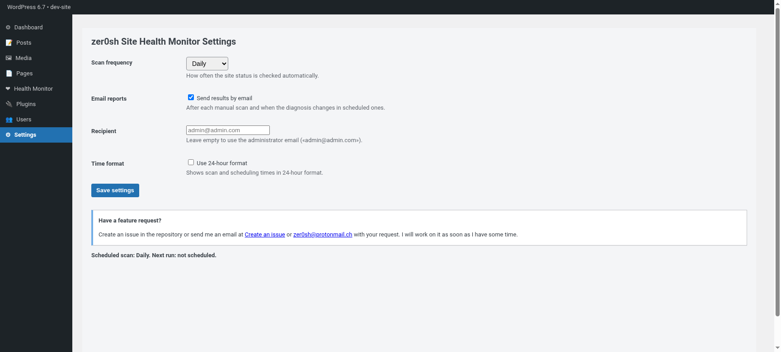Click the Dashboard gear icon in sidebar
781x352 pixels.
point(8,28)
